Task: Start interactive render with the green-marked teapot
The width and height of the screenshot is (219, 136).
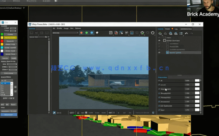Action: coord(142,33)
